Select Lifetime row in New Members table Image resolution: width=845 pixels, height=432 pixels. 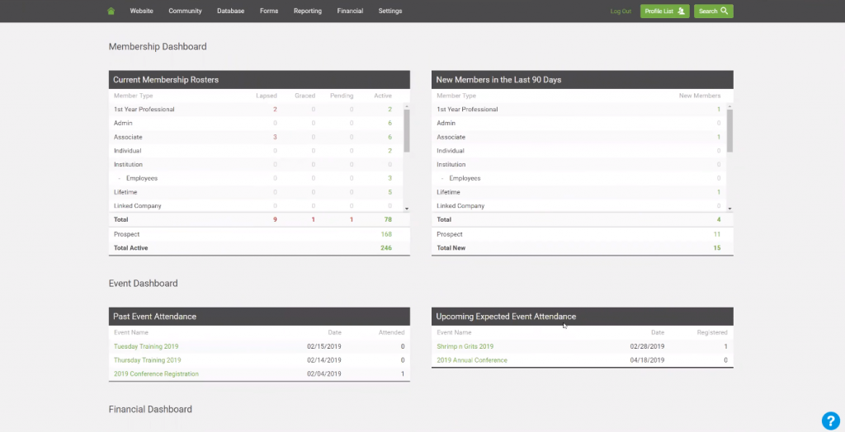(x=579, y=192)
